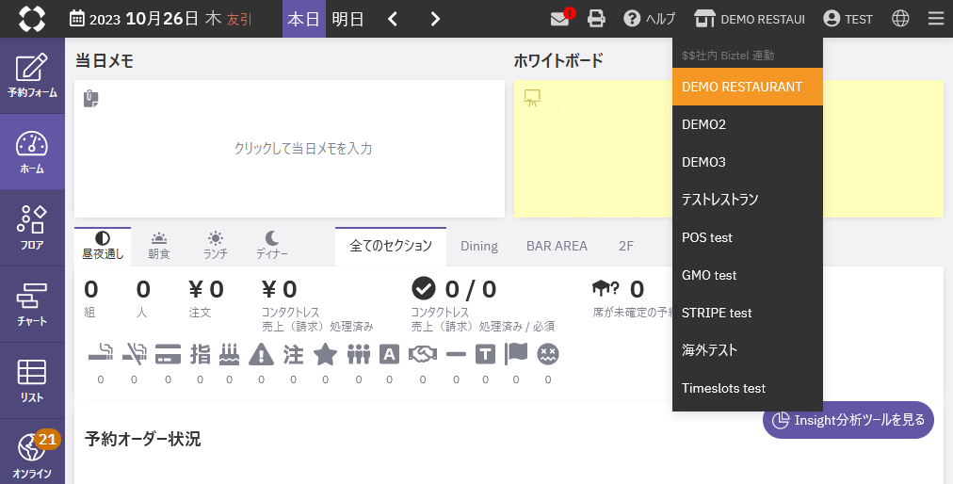Expand the DEMO RESTAURANT store dropdown

(750, 19)
